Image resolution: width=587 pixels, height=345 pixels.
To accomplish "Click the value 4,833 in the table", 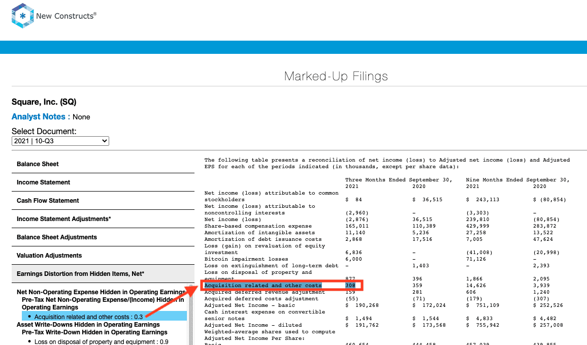I will click(484, 319).
